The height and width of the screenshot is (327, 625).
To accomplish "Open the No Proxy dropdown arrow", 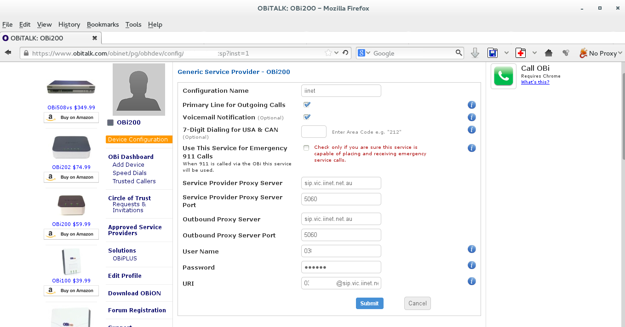I will point(620,53).
